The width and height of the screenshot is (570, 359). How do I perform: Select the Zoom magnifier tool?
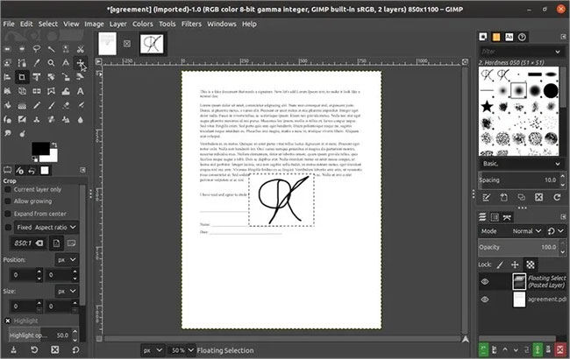click(x=51, y=63)
